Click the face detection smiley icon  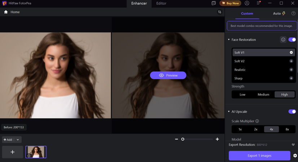(283, 40)
